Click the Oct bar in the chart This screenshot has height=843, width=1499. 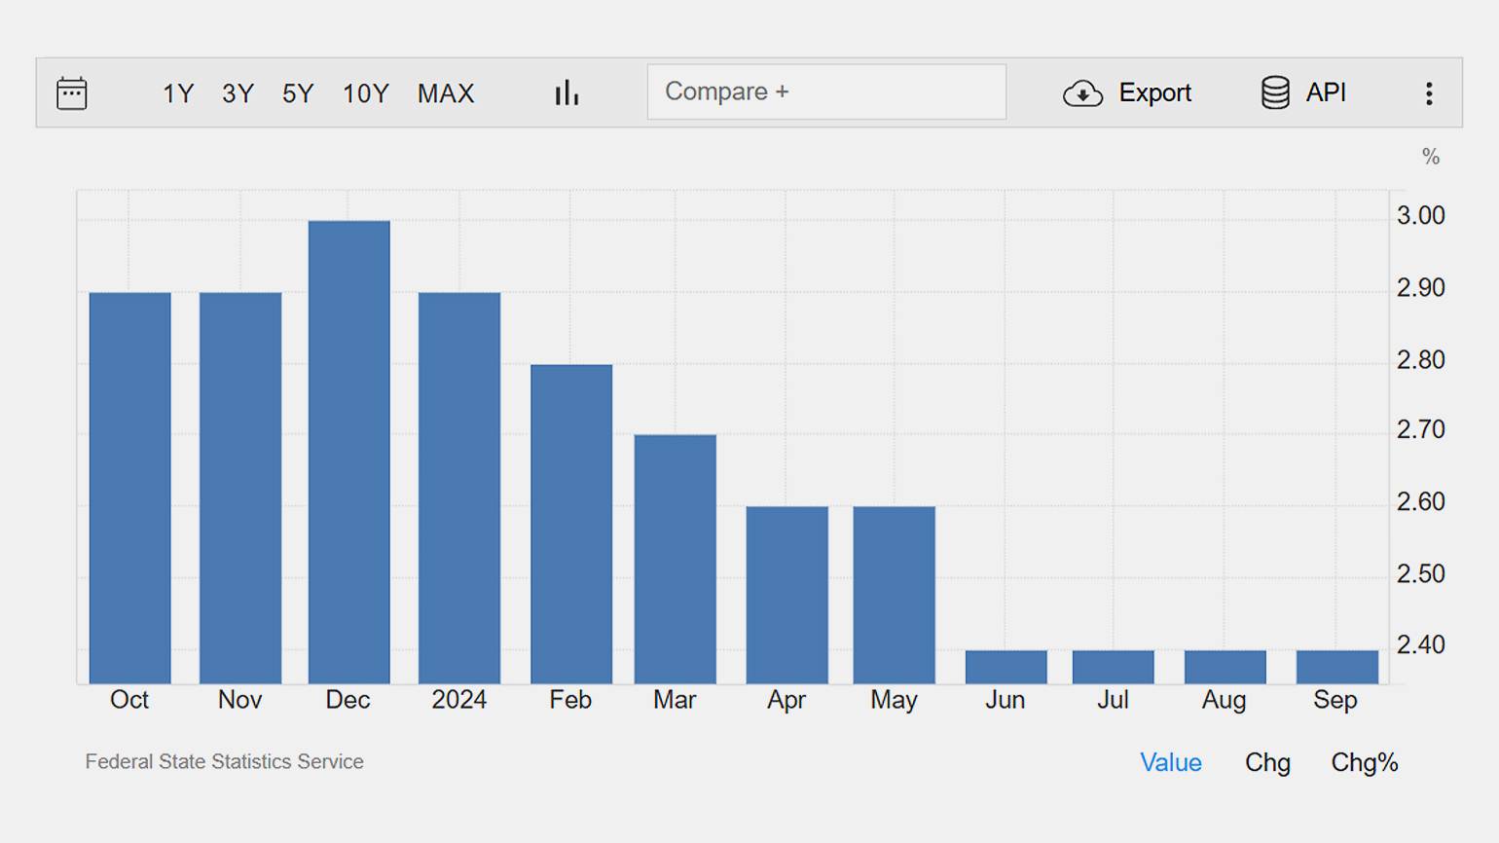[x=129, y=488]
